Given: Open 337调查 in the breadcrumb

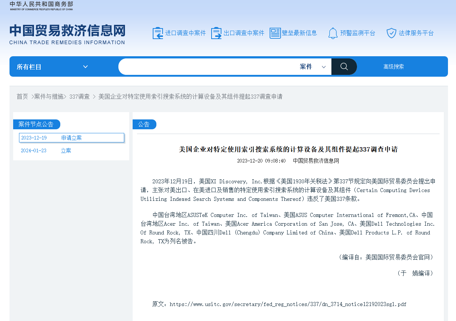Looking at the screenshot, I should click(x=79, y=96).
